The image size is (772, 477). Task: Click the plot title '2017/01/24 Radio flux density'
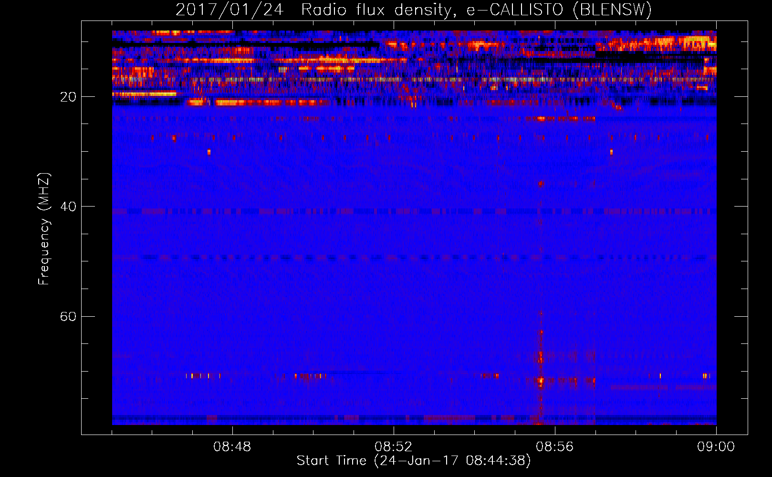(x=414, y=10)
